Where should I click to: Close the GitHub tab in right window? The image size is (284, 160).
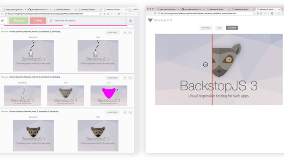(x=204, y=9)
